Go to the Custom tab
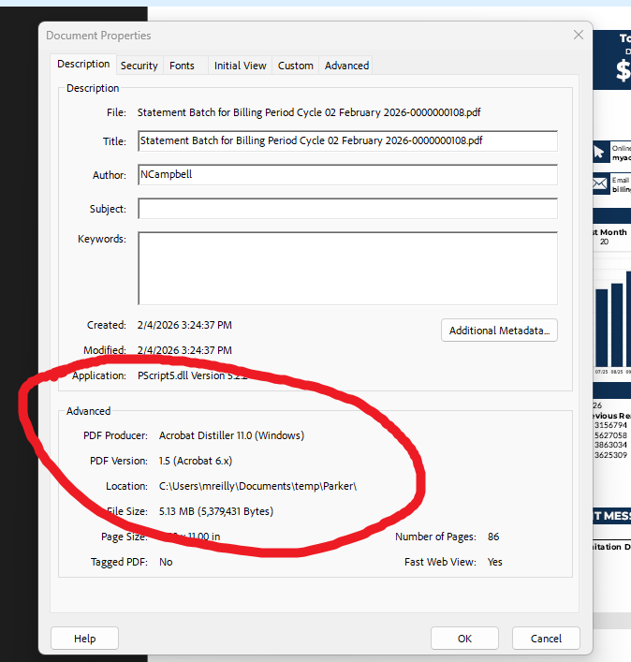The image size is (631, 662). (295, 66)
